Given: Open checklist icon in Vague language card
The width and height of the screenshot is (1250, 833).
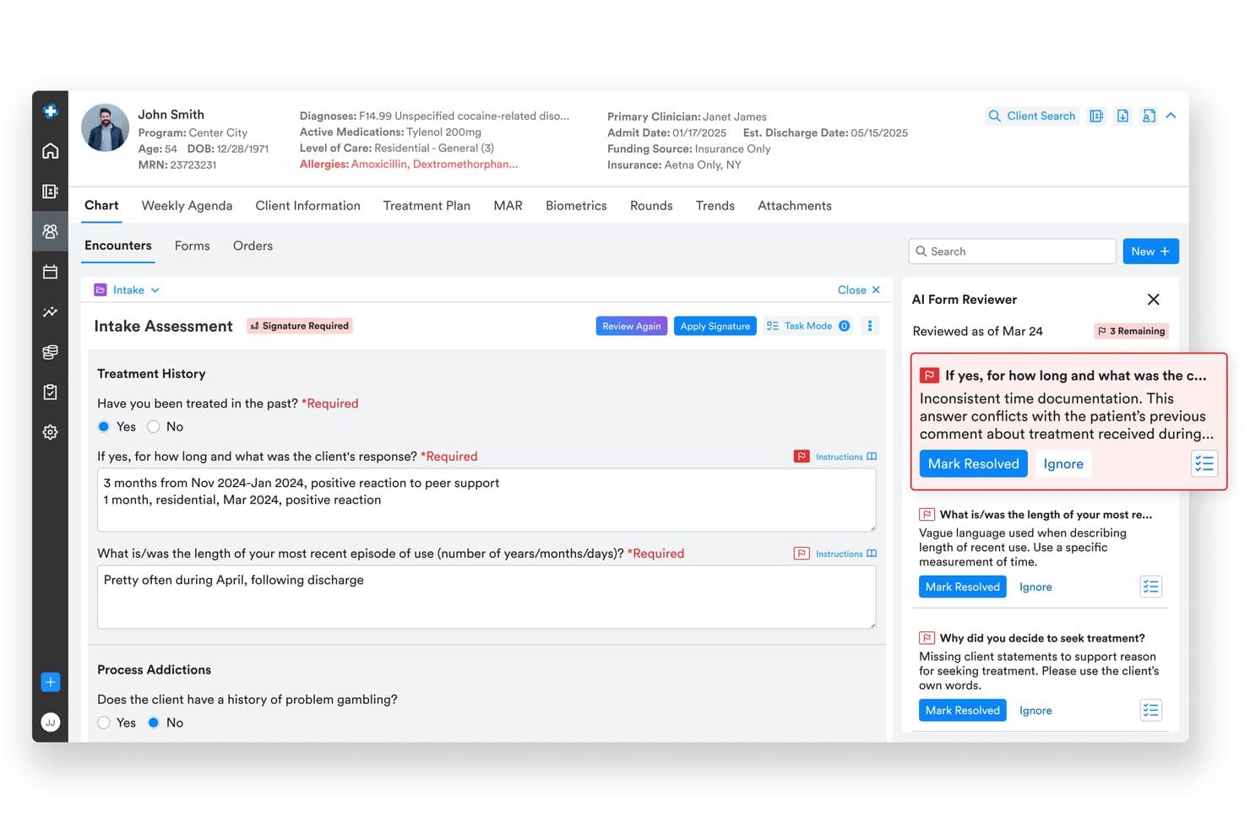Looking at the screenshot, I should (1150, 587).
